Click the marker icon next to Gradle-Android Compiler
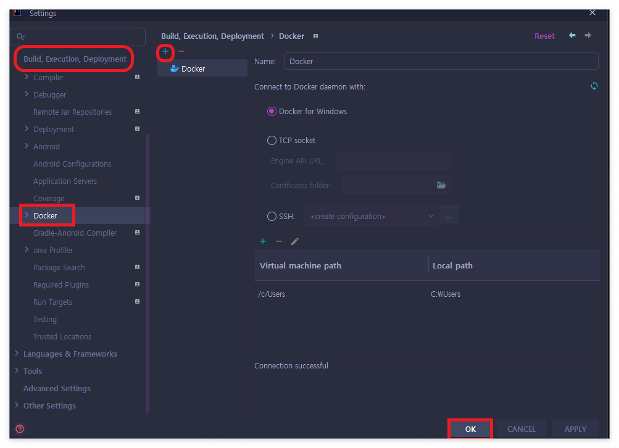The height and width of the screenshot is (448, 619). [137, 233]
